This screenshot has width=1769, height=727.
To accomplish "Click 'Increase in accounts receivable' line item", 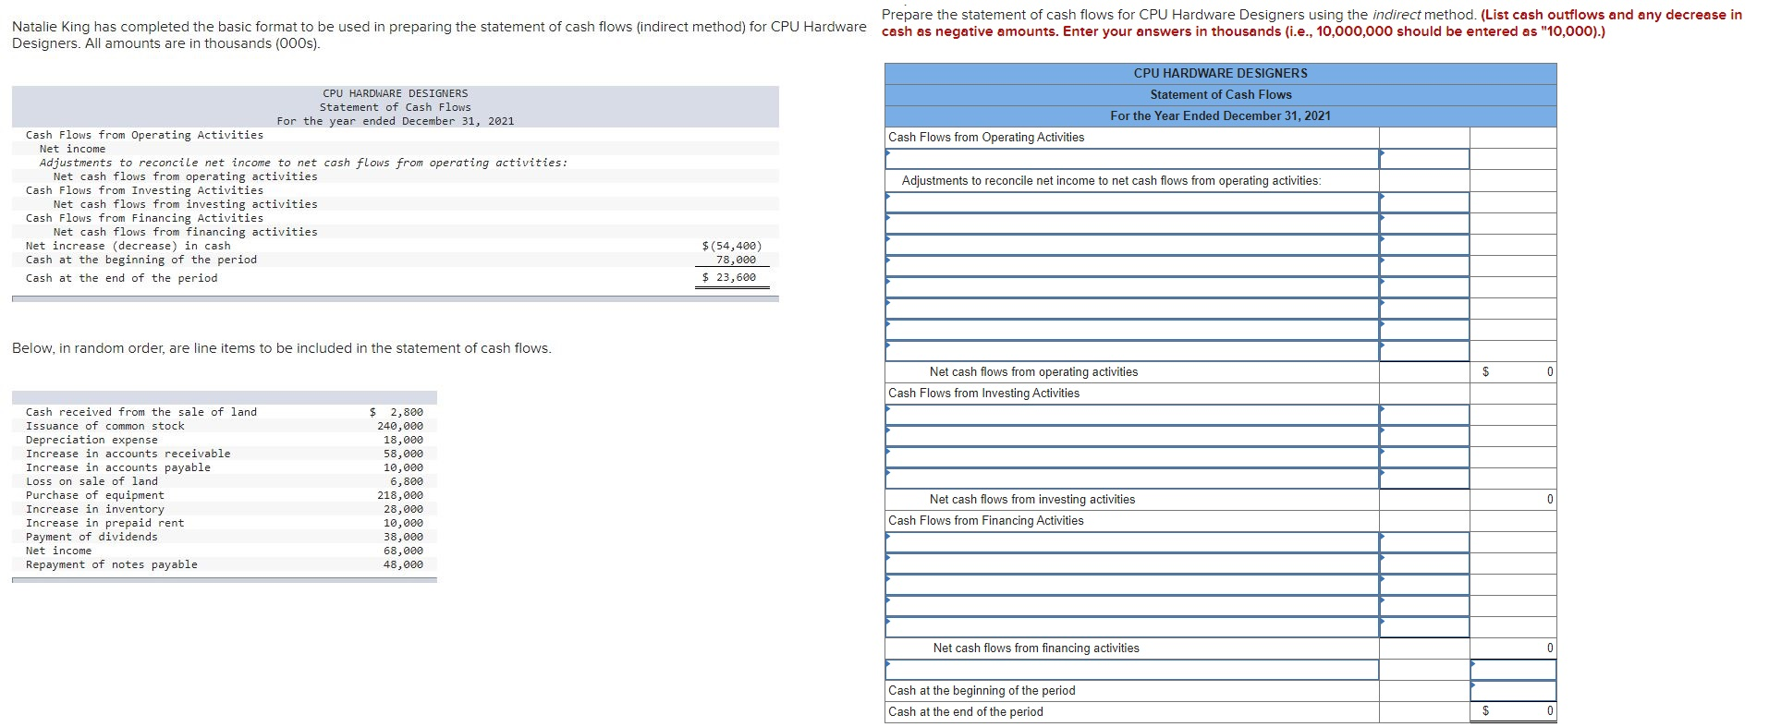I will pos(128,454).
